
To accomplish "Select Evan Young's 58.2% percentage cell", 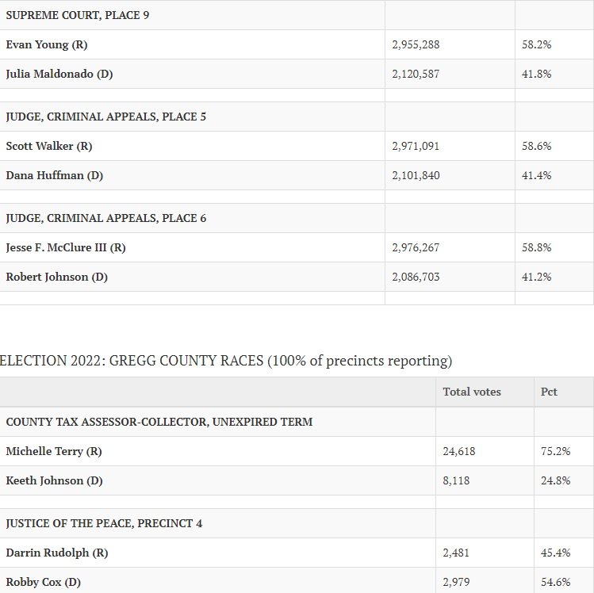I will point(554,44).
